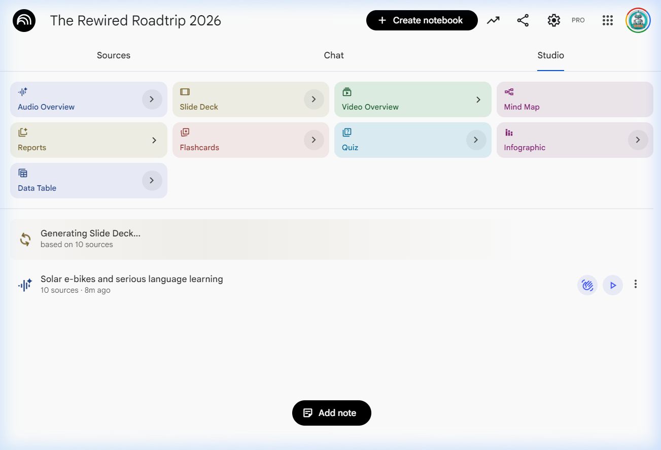Switch to the Chat tab

tap(334, 55)
